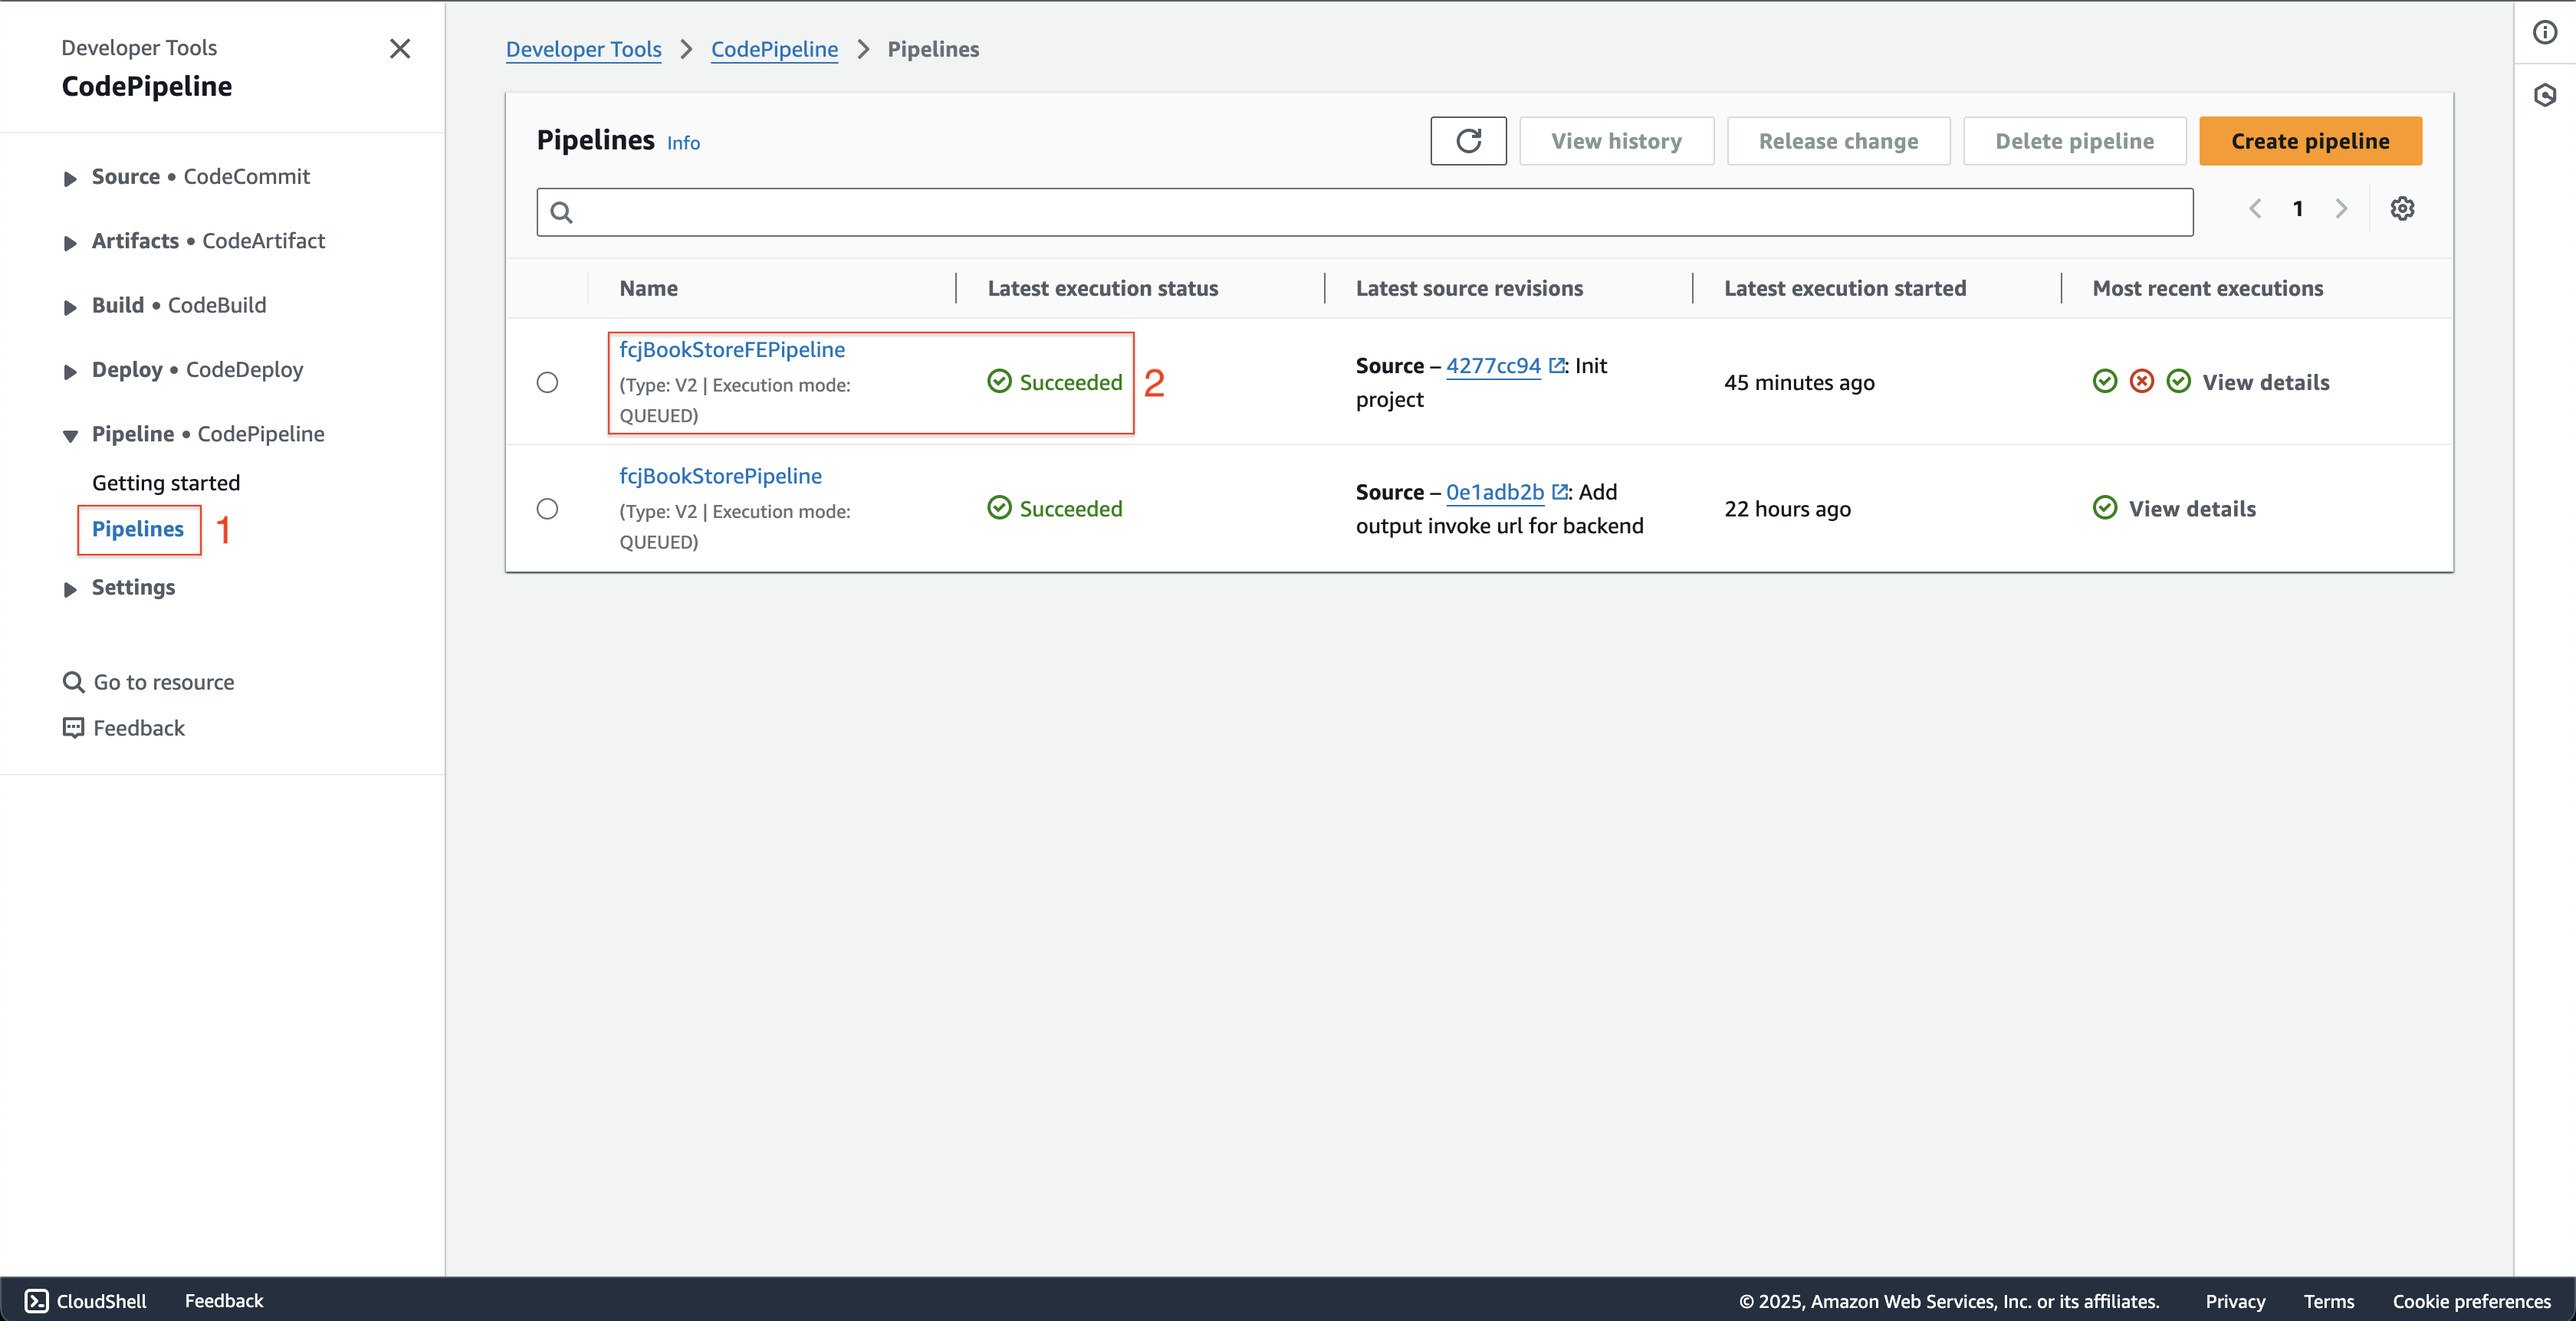This screenshot has height=1321, width=2576.
Task: Click Latest execution status column header
Action: pos(1103,288)
